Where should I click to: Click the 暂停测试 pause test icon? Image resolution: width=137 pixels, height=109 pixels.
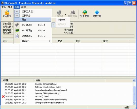(x=73, y=13)
